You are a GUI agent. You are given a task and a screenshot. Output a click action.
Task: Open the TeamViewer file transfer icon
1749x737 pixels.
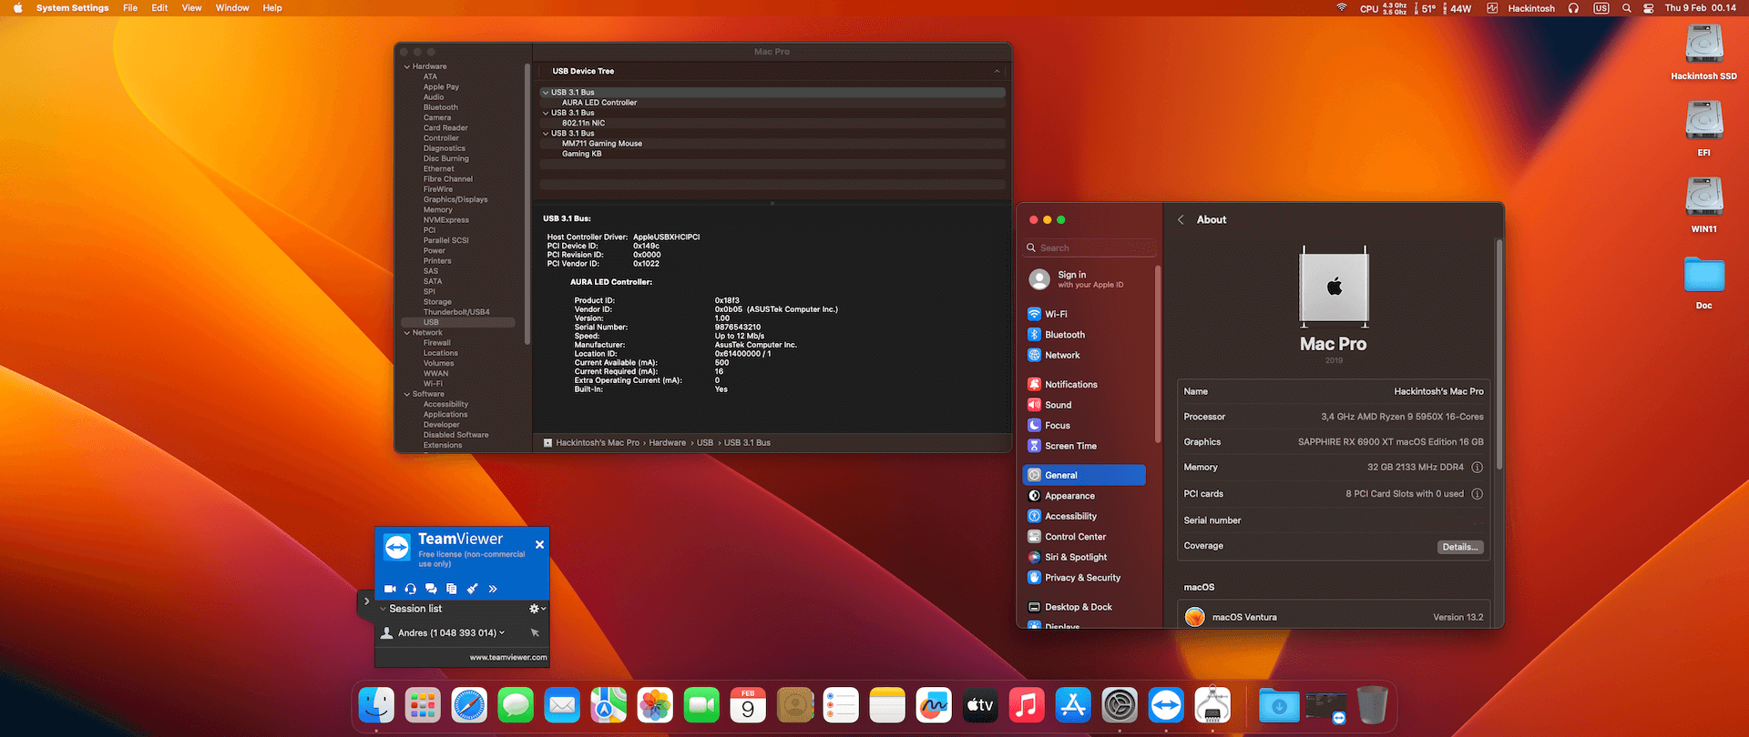coord(451,589)
